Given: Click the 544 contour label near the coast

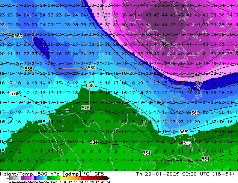Looking at the screenshot, I should [x=191, y=90].
